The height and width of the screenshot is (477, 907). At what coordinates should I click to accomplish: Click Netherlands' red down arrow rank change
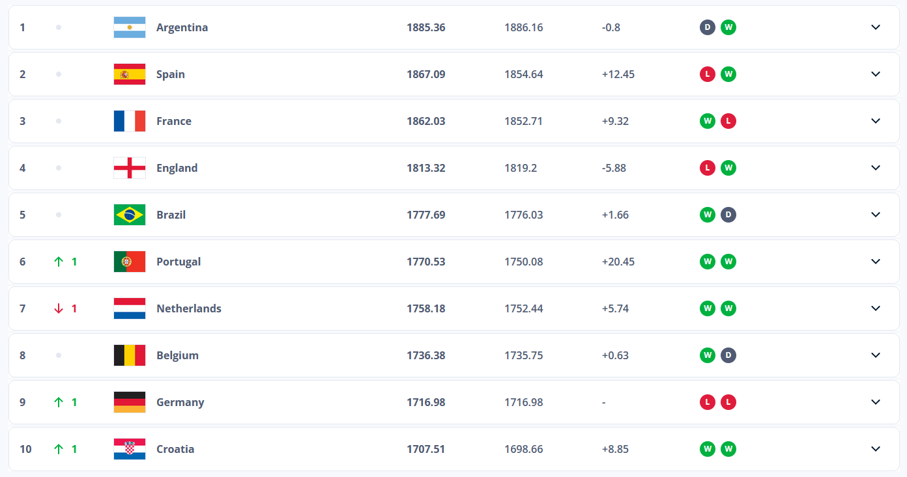pos(65,308)
